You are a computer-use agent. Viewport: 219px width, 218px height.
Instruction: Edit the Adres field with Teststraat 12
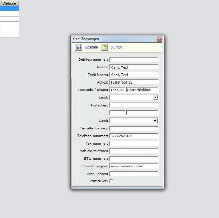point(133,82)
